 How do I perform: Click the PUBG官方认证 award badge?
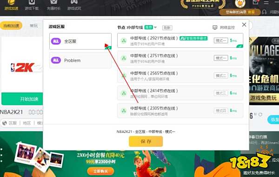203,4
